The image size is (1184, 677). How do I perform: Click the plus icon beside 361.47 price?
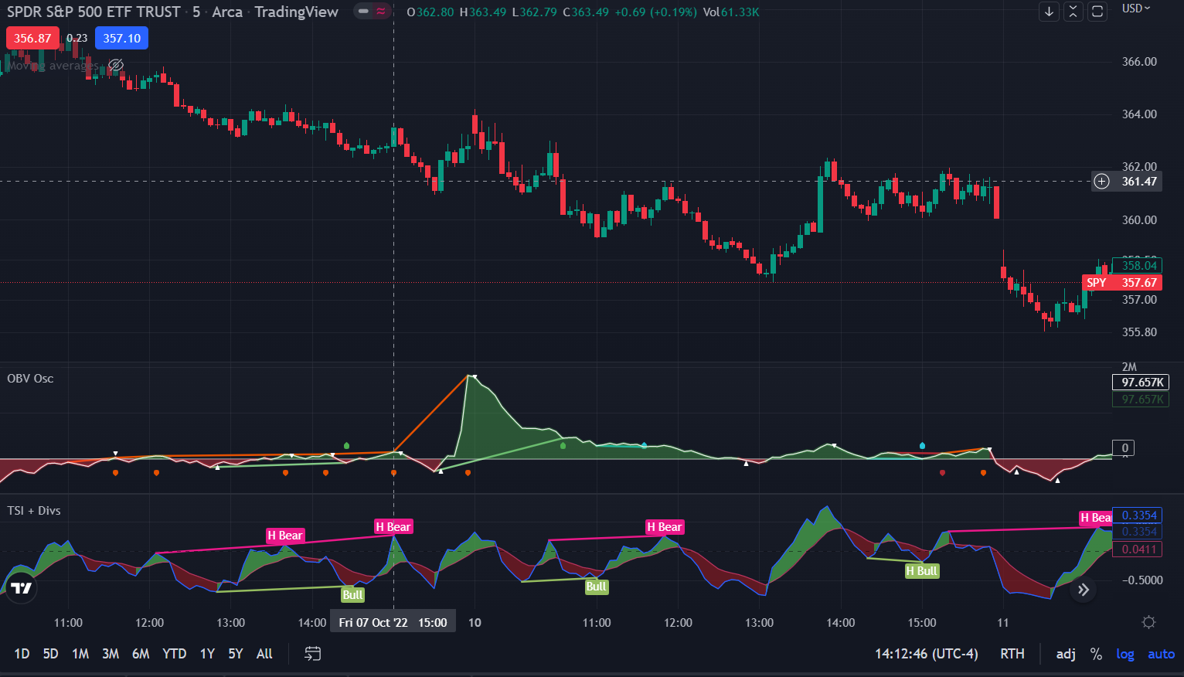pos(1102,182)
